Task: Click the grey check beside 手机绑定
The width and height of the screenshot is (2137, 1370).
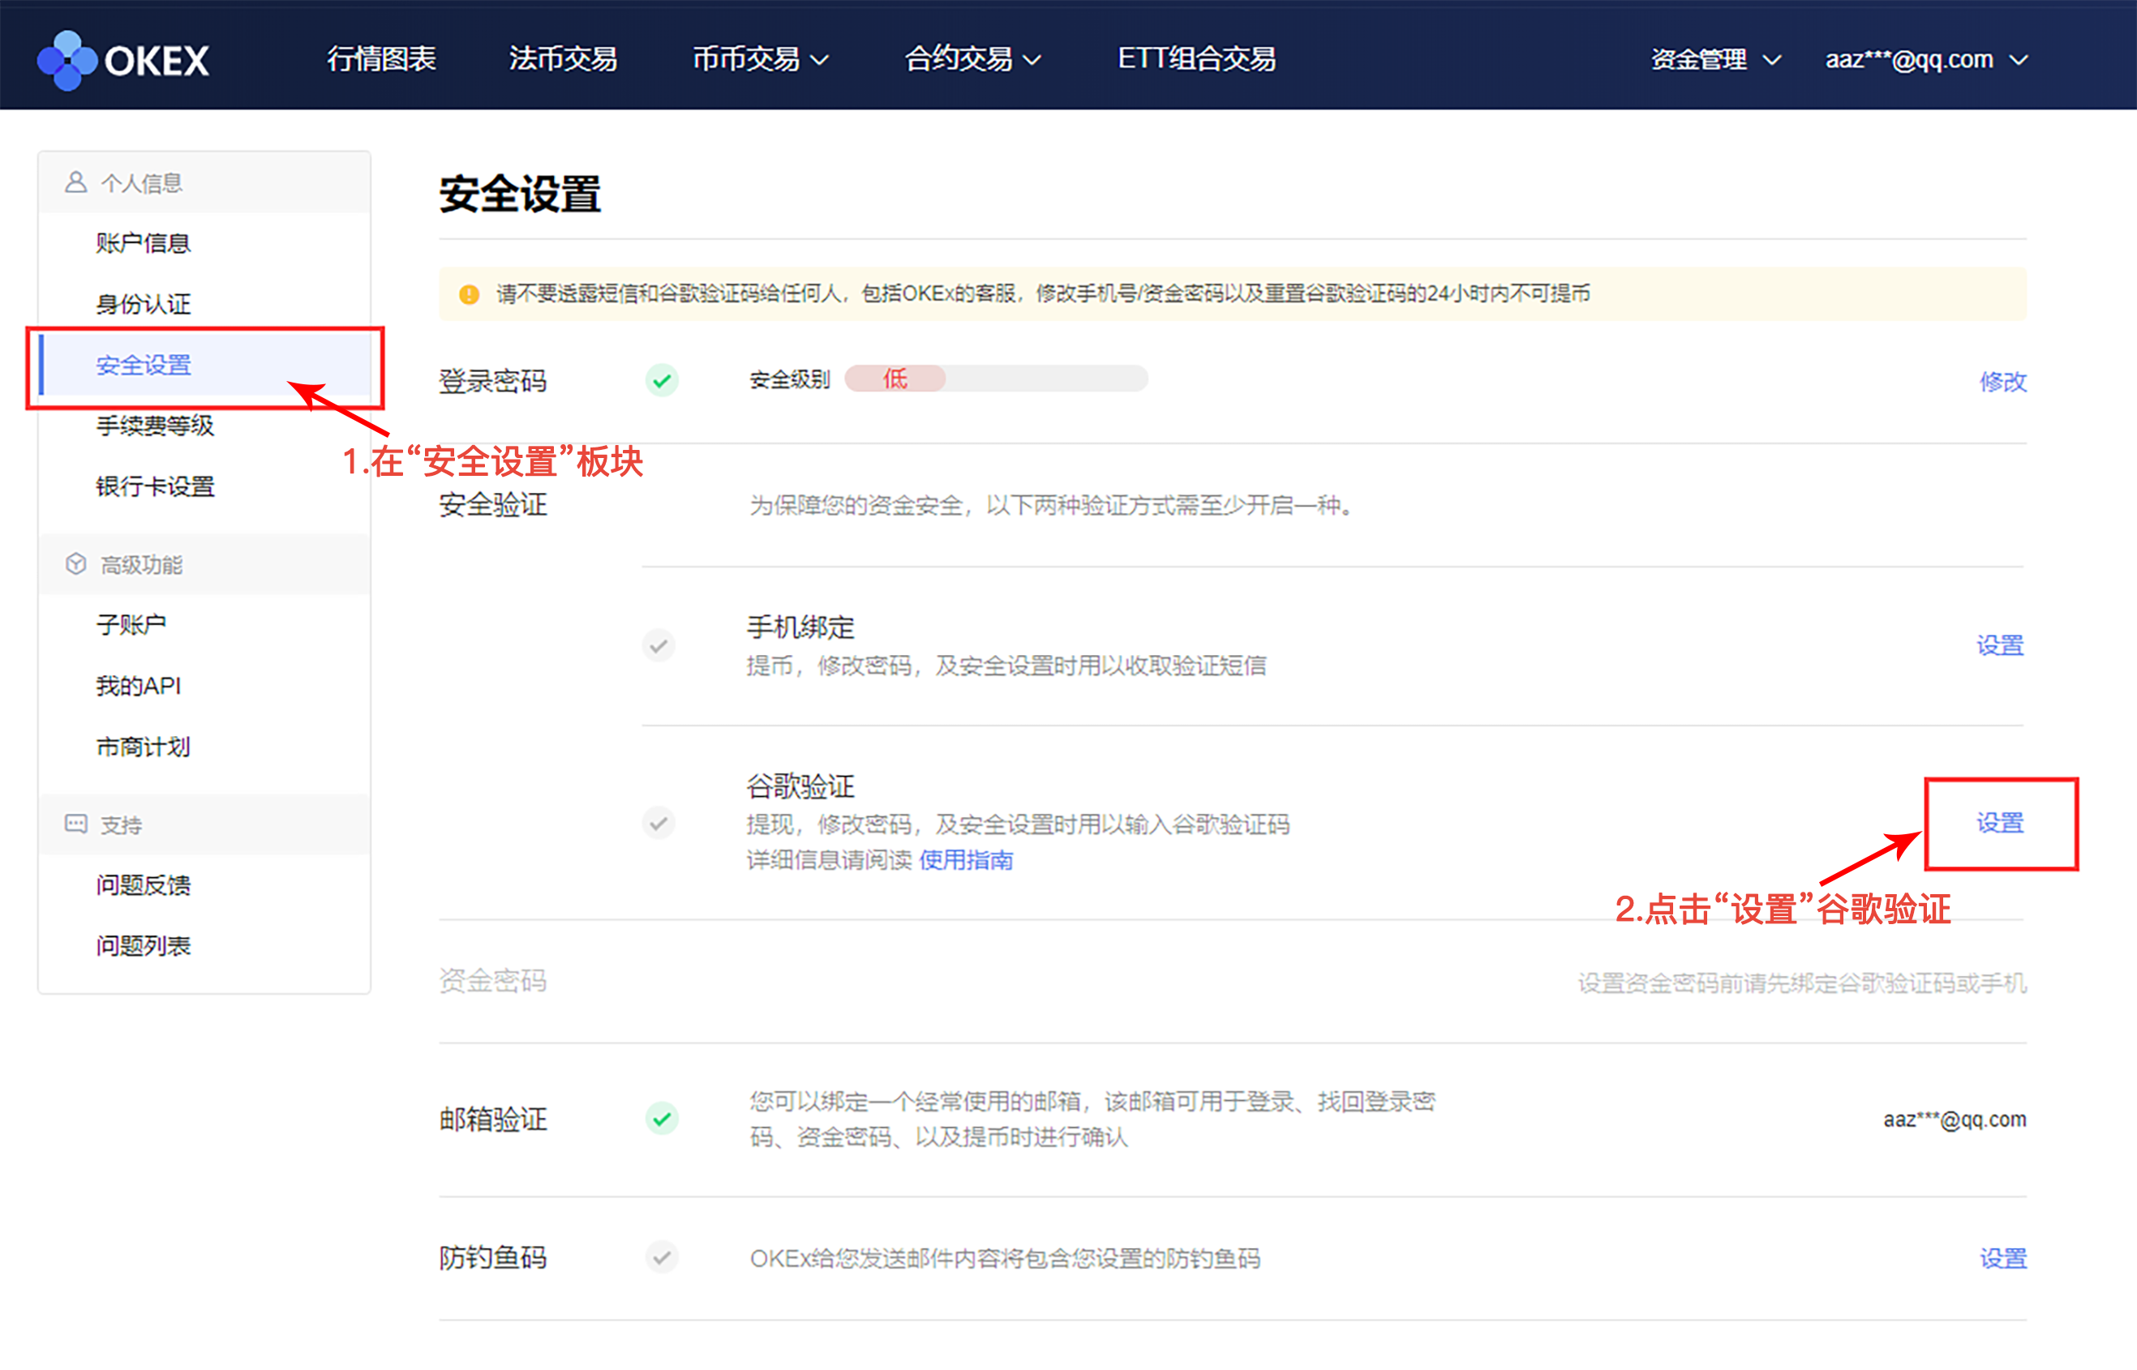Action: 659,645
